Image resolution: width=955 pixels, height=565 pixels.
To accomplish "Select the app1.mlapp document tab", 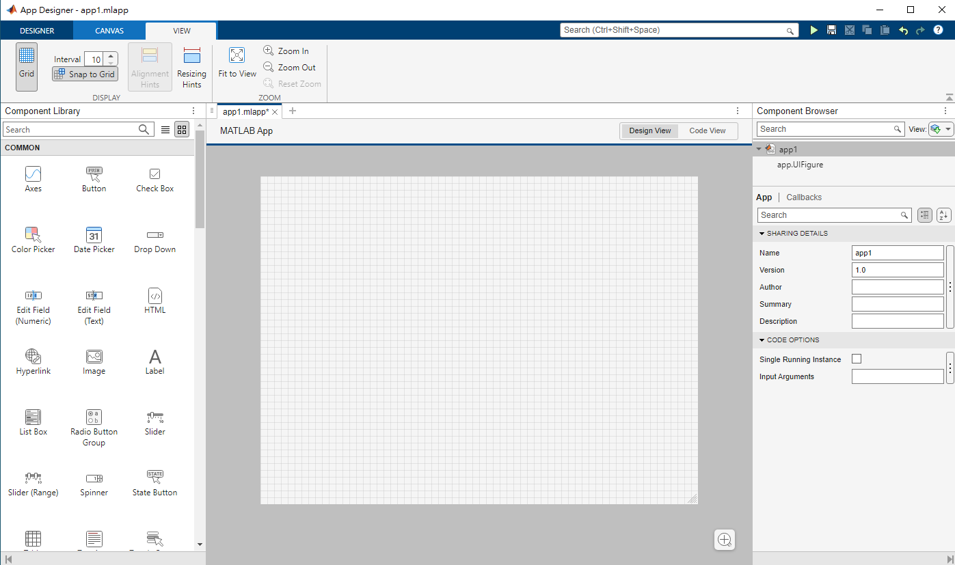I will pyautogui.click(x=246, y=111).
